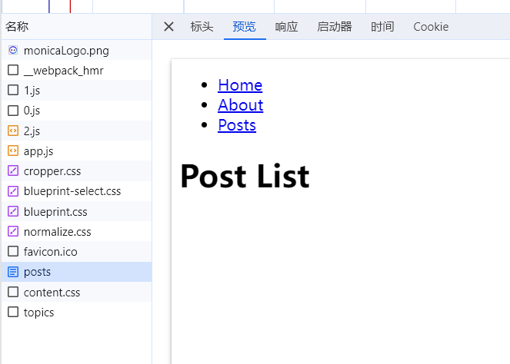Click the posts document icon
Screen dimensions: 510x364
(x=13, y=272)
